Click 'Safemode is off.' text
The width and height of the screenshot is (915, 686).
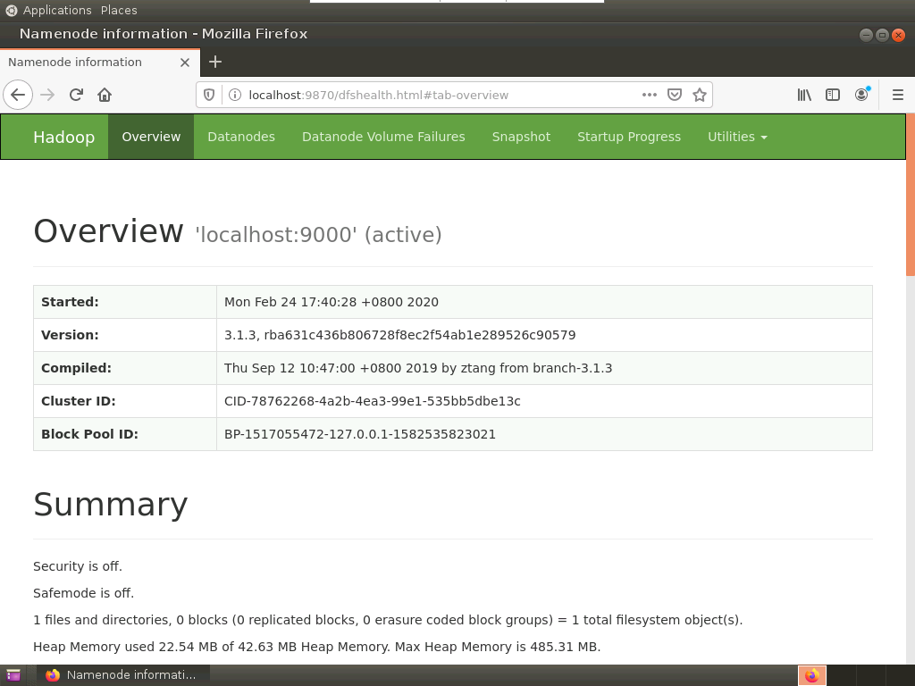pos(83,593)
